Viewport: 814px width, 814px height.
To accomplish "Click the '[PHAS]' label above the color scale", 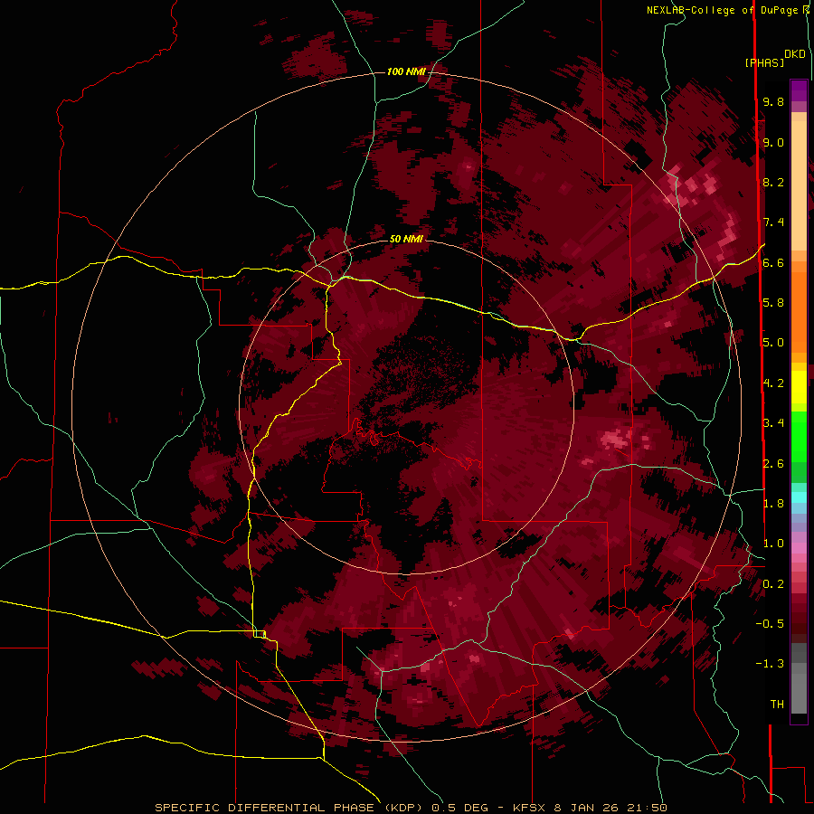I will (x=764, y=62).
